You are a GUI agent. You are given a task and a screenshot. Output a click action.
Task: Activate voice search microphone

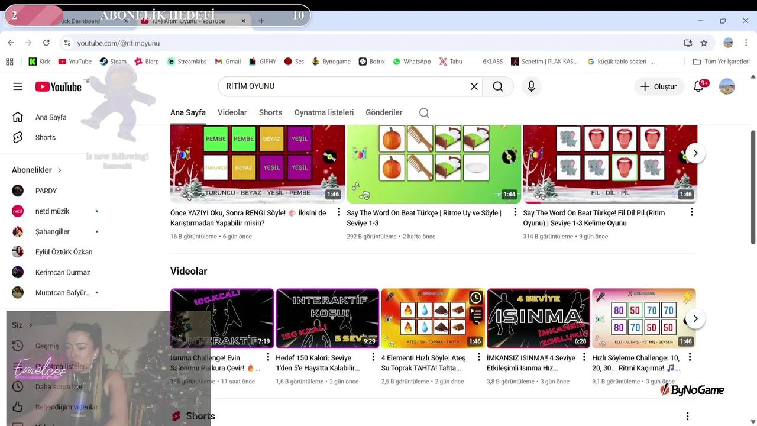(531, 86)
